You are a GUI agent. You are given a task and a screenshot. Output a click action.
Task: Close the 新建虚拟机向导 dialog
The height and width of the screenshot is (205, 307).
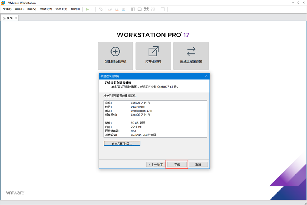point(206,76)
